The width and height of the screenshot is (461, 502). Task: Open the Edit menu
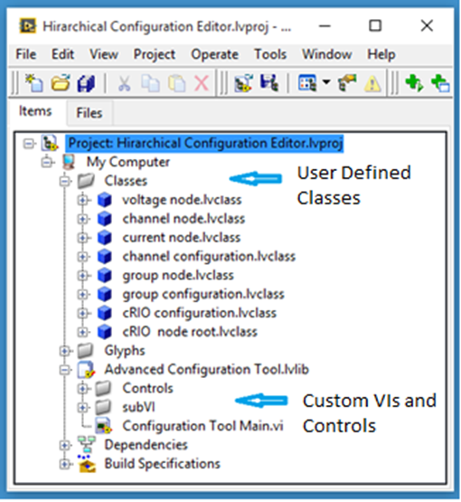click(62, 54)
